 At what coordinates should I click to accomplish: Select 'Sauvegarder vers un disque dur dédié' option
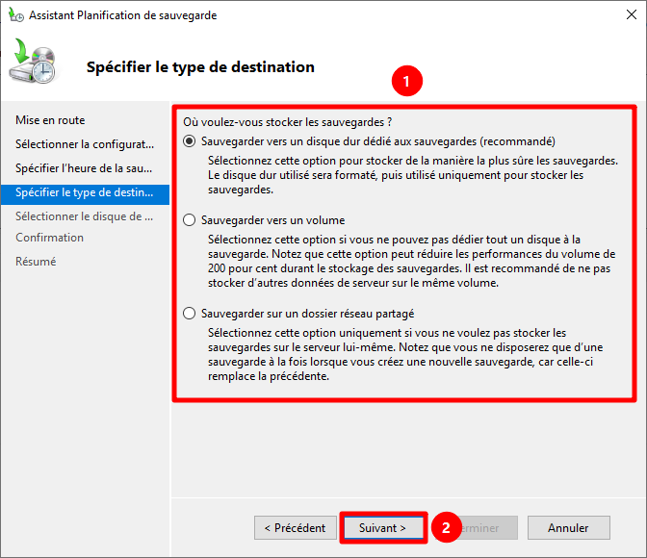pyautogui.click(x=190, y=140)
